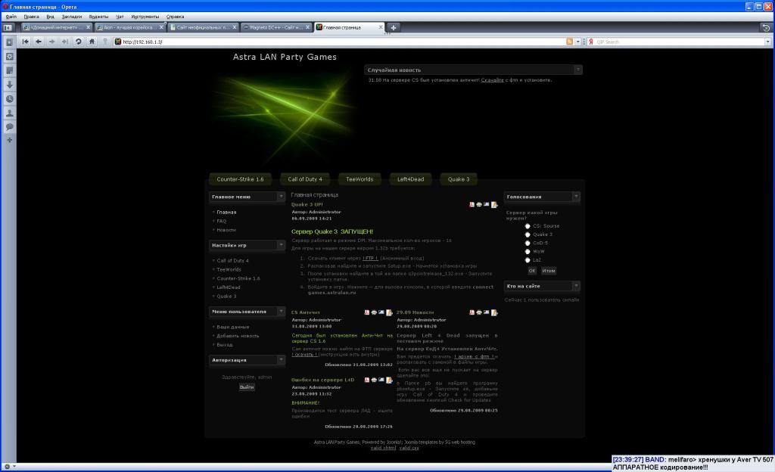Collapse the Авторизация module arrow
This screenshot has width=775, height=472.
coord(282,360)
